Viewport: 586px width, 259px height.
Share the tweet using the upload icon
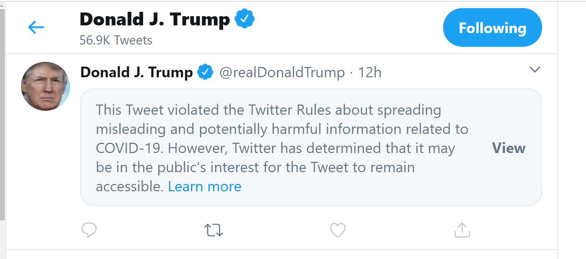click(x=462, y=230)
